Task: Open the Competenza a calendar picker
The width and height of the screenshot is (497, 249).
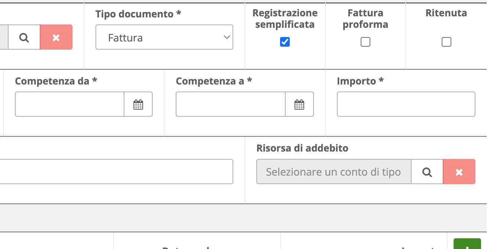Action: 299,104
